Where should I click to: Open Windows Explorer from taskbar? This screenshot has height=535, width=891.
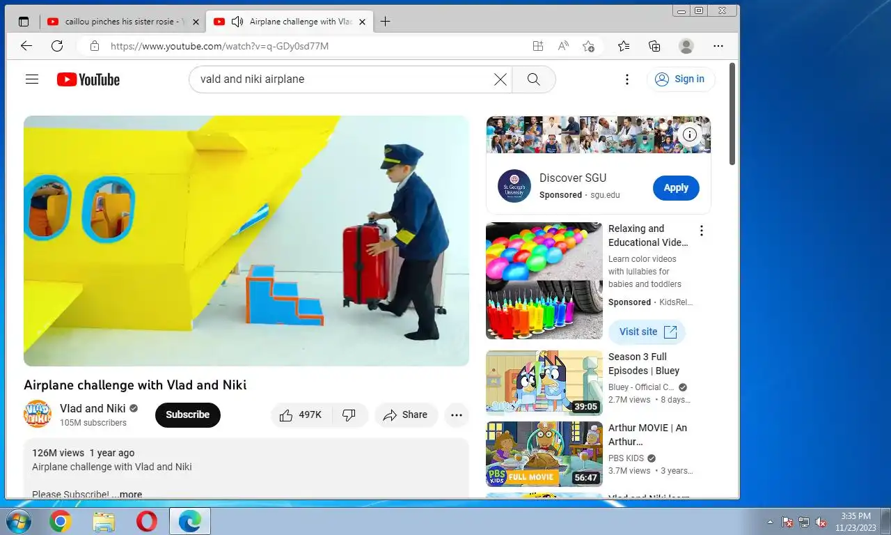[x=104, y=521]
